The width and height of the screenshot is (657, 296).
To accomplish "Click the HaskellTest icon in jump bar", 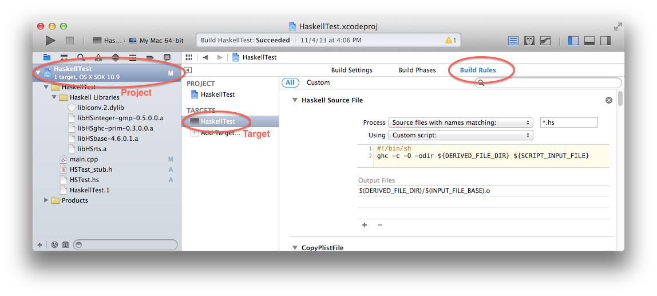I will (236, 57).
